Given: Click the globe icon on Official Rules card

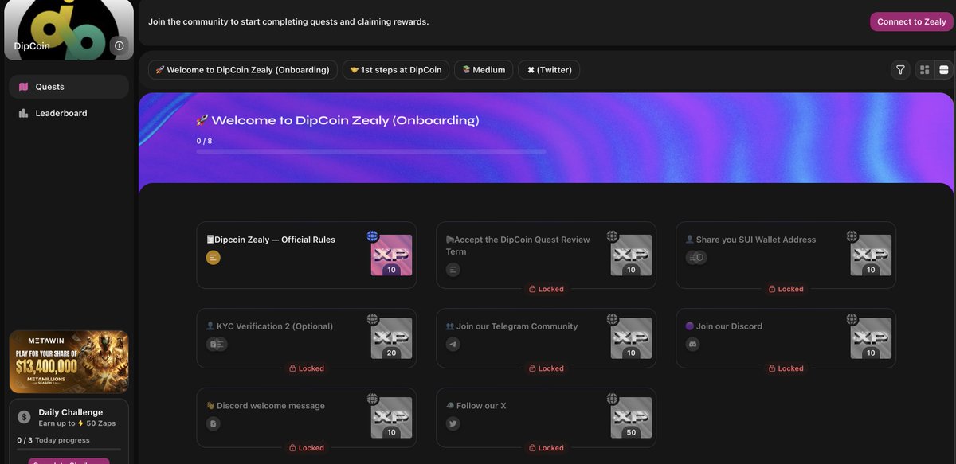Looking at the screenshot, I should tap(372, 236).
